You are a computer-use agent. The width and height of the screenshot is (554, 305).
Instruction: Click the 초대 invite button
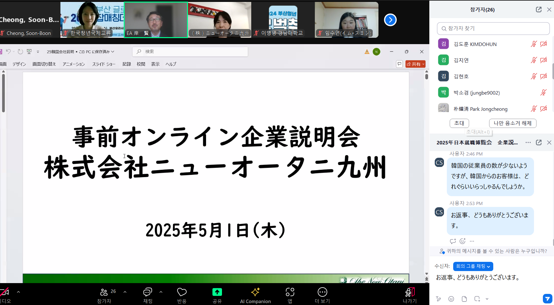point(459,123)
